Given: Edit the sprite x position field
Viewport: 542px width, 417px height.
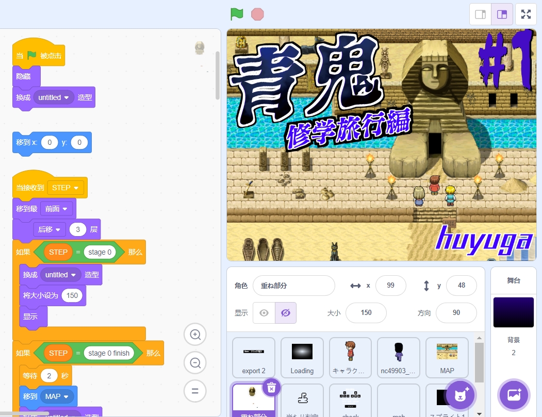Looking at the screenshot, I should pyautogui.click(x=390, y=286).
